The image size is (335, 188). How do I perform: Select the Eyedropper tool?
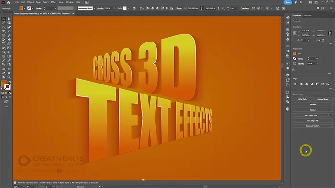tap(9, 61)
